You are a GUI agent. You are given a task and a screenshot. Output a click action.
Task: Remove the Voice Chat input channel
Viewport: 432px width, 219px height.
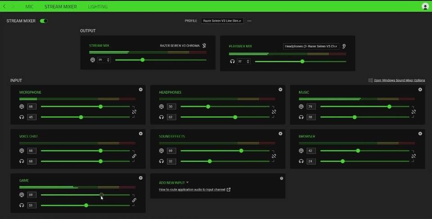[141, 134]
